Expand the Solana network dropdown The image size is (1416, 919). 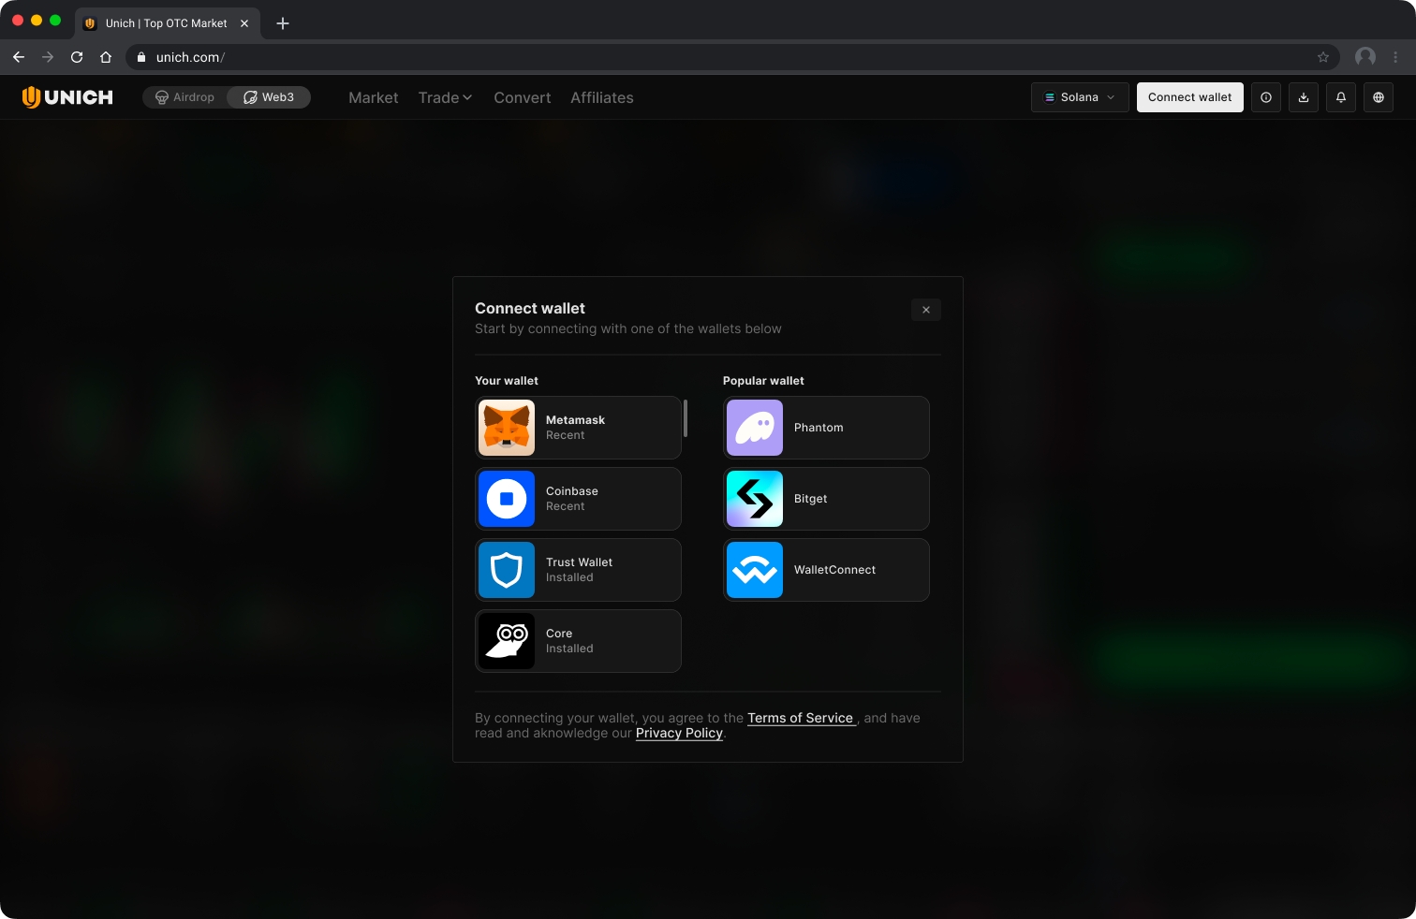point(1080,97)
